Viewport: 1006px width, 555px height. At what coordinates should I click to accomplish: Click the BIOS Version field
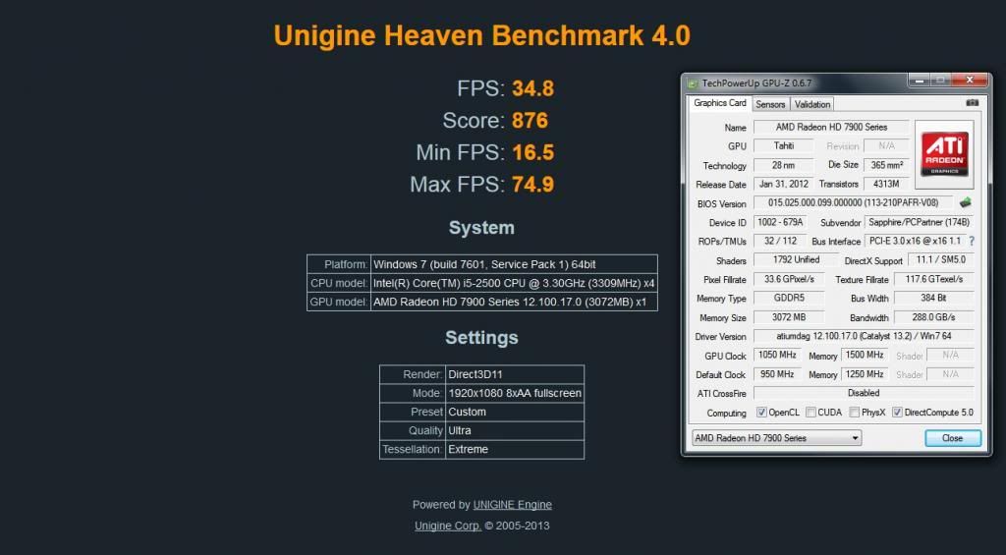[x=854, y=202]
